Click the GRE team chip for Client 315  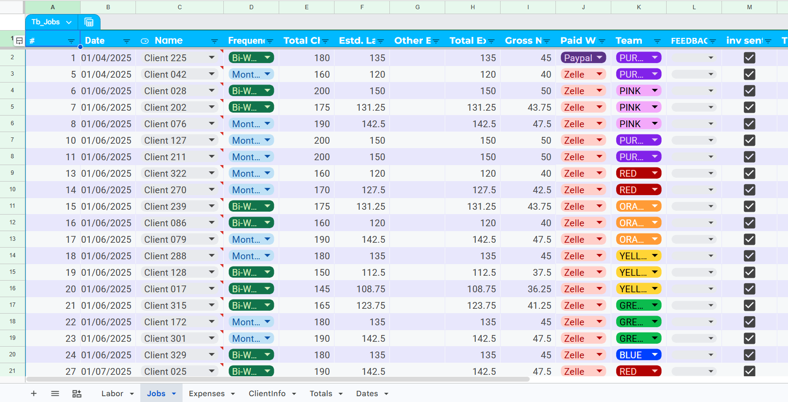click(x=639, y=305)
